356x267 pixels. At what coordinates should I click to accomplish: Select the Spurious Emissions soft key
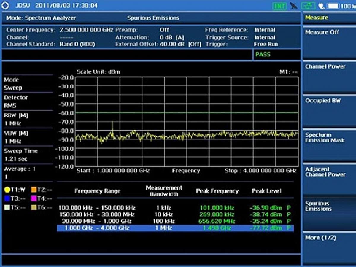click(329, 214)
